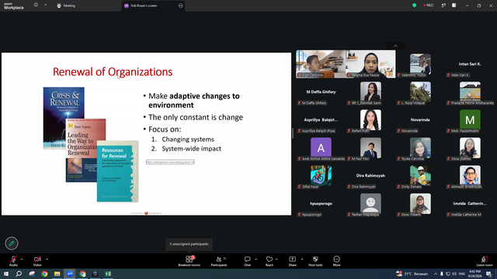Open the Breakout rooms panel
This screenshot has height=279, width=497.
[x=189, y=261]
